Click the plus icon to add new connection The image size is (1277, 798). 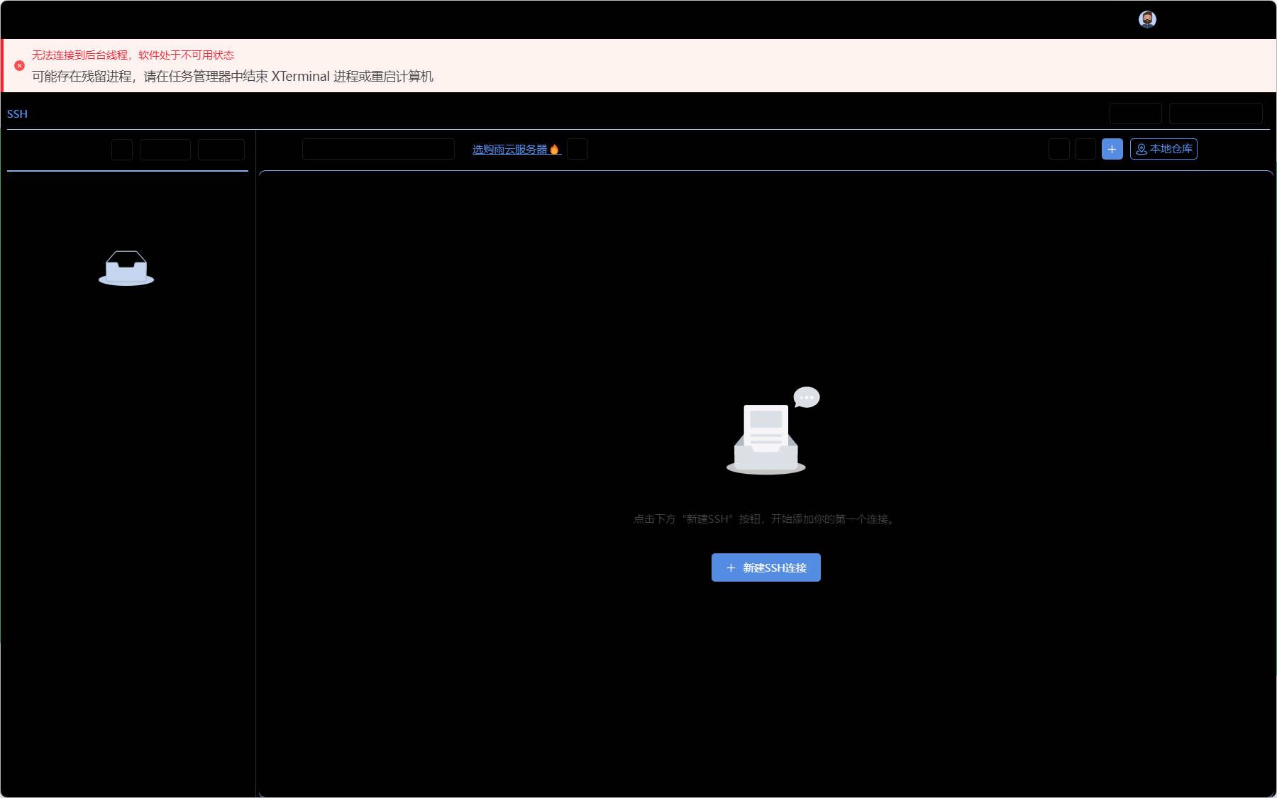pyautogui.click(x=1112, y=149)
